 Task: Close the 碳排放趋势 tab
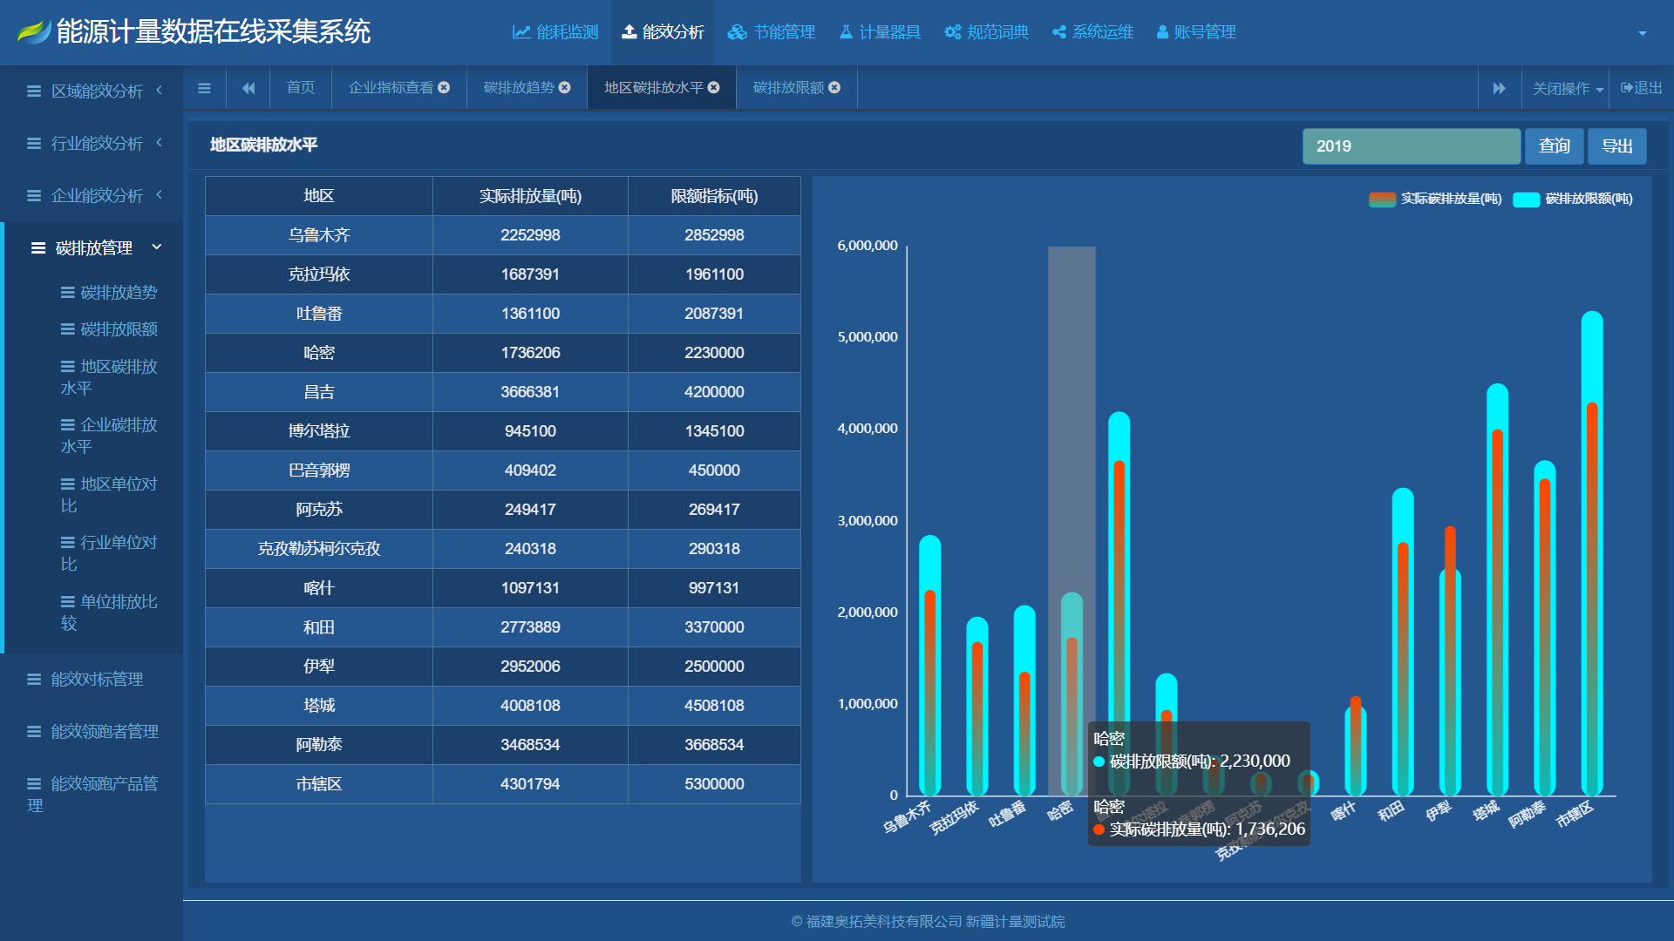pos(565,88)
